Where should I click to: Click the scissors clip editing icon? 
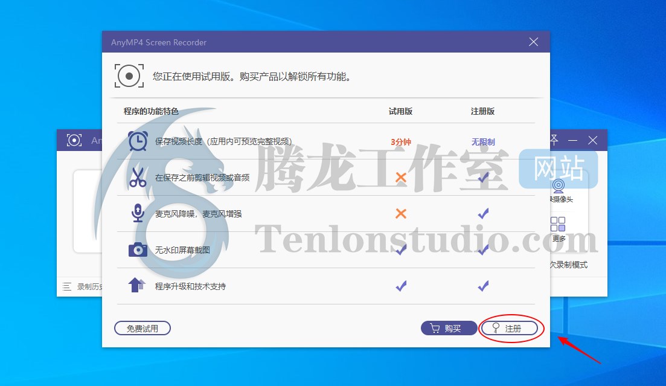(x=138, y=177)
